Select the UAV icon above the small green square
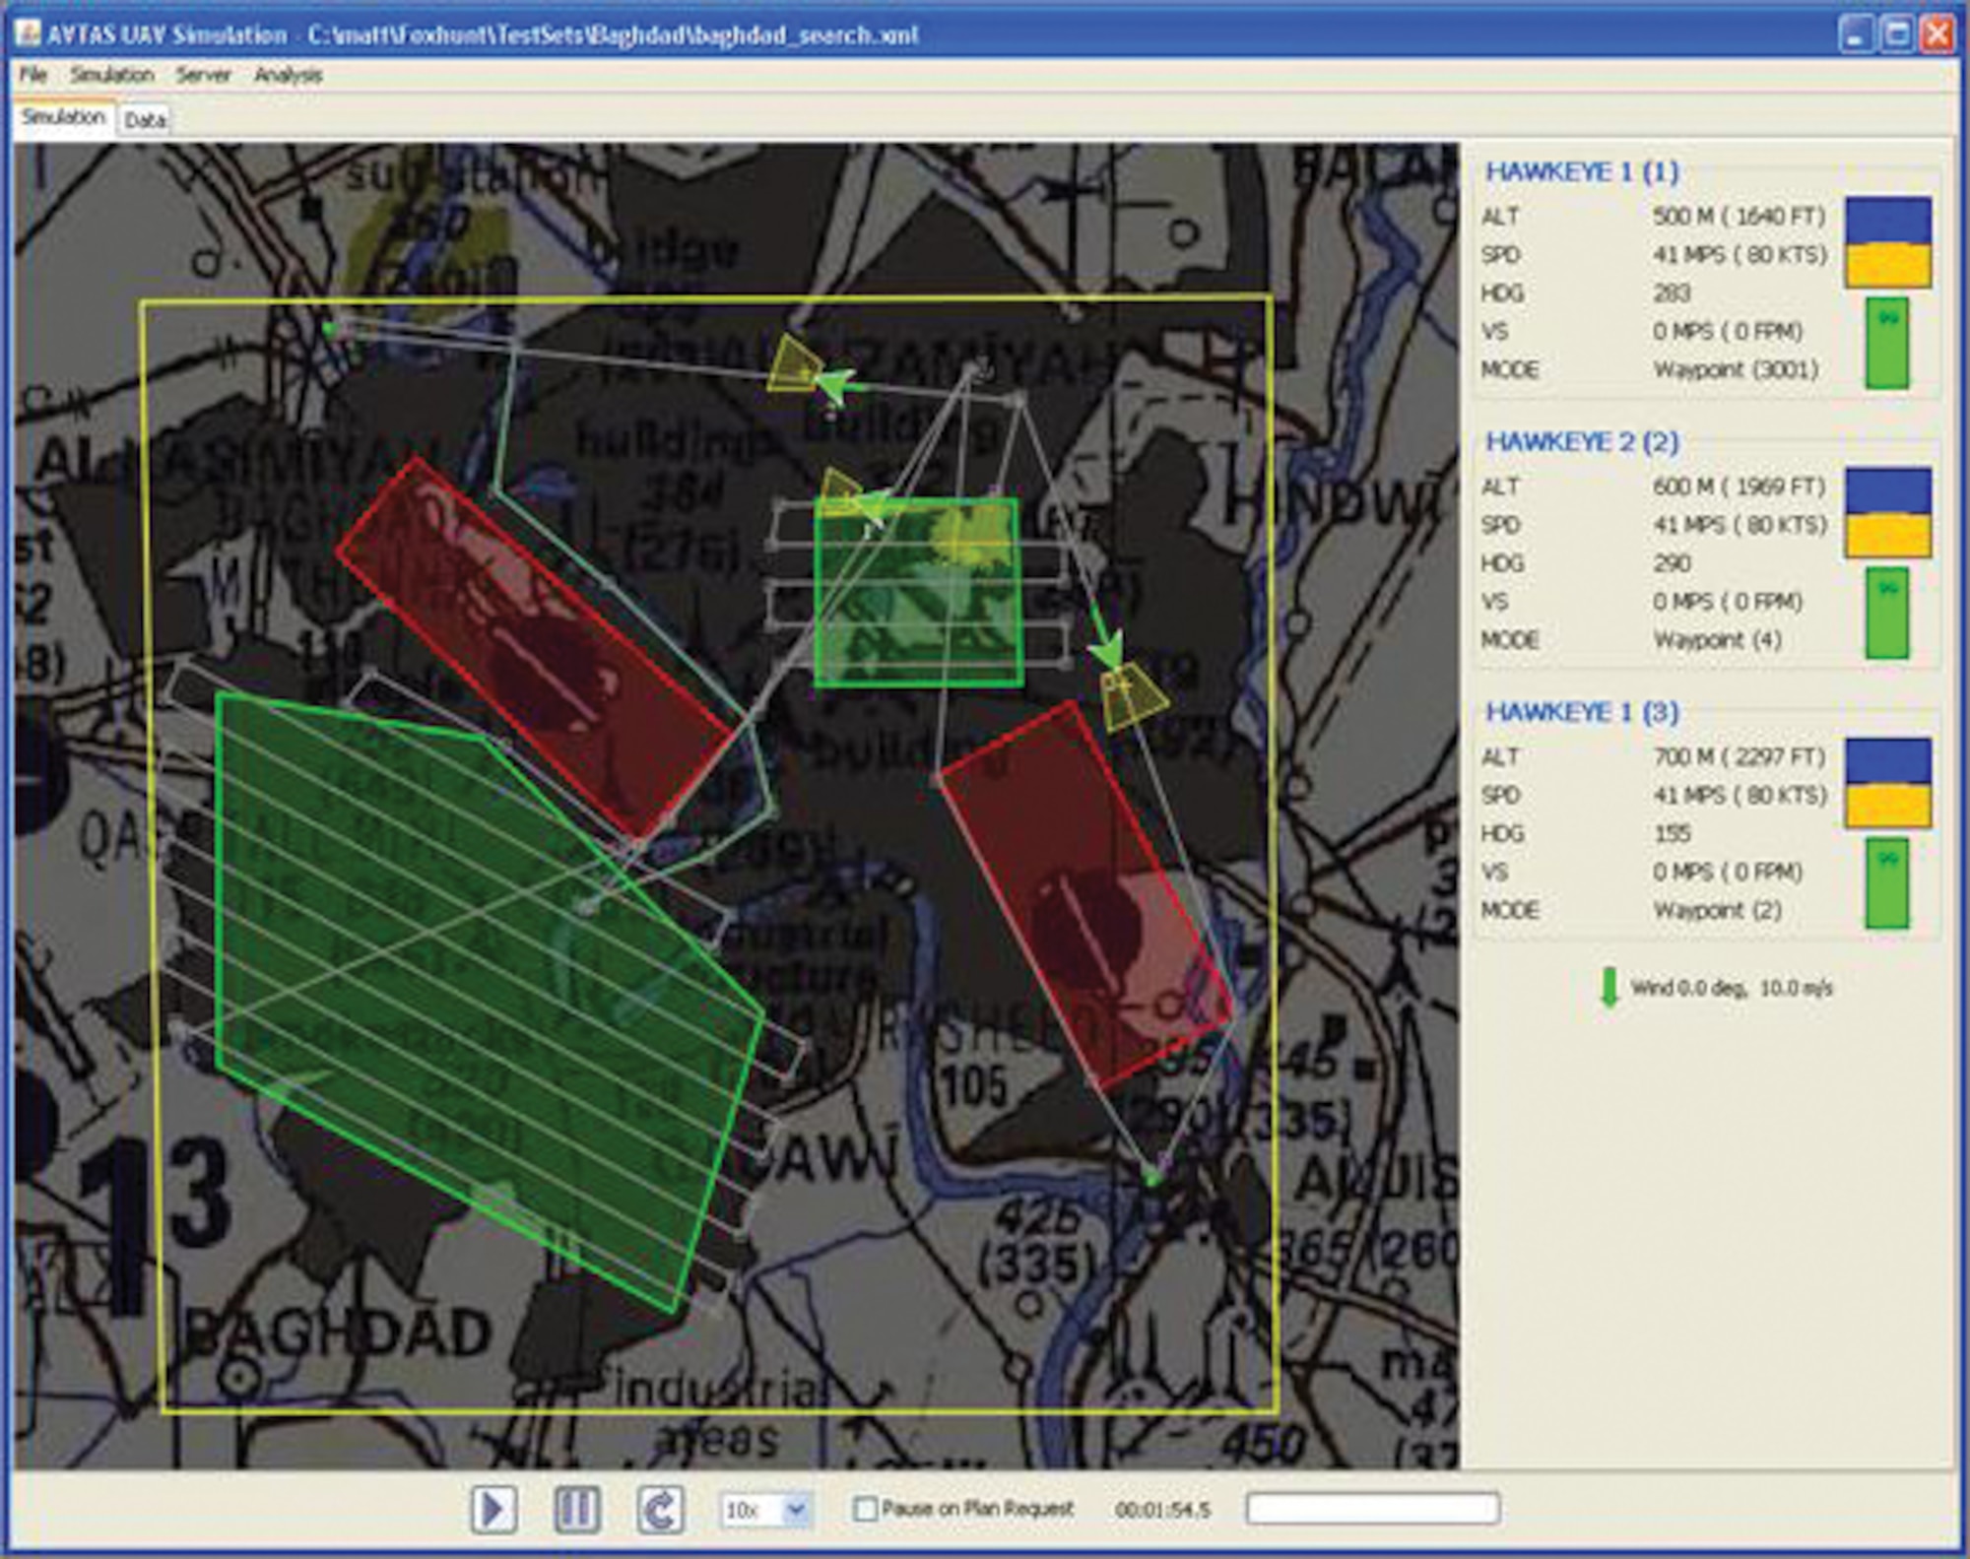Screen dimensions: 1970x1559 (873, 507)
